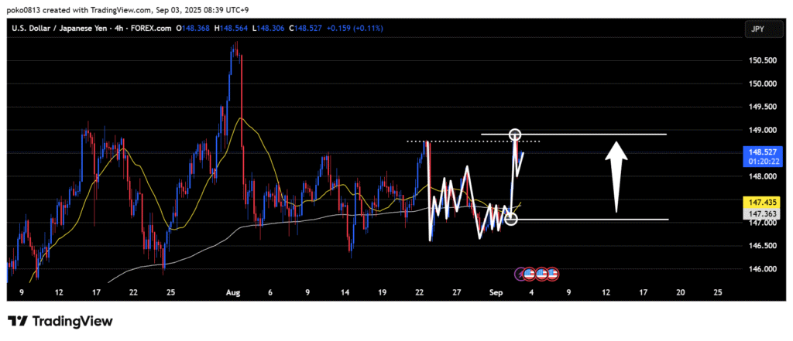
Task: Click the TradingView logo at bottom left
Action: click(x=60, y=321)
